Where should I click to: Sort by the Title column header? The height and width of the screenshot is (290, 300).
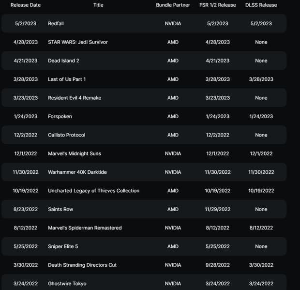[98, 5]
